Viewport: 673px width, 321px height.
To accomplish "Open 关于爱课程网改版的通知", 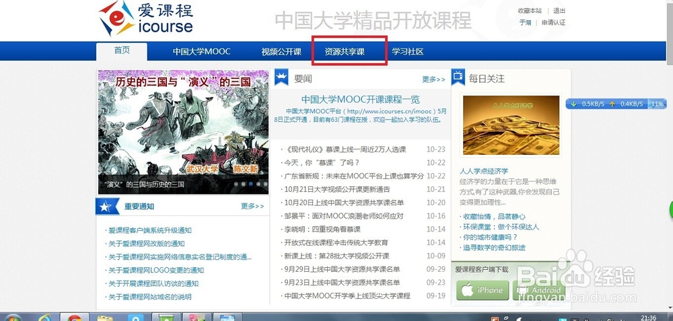I will [x=146, y=244].
